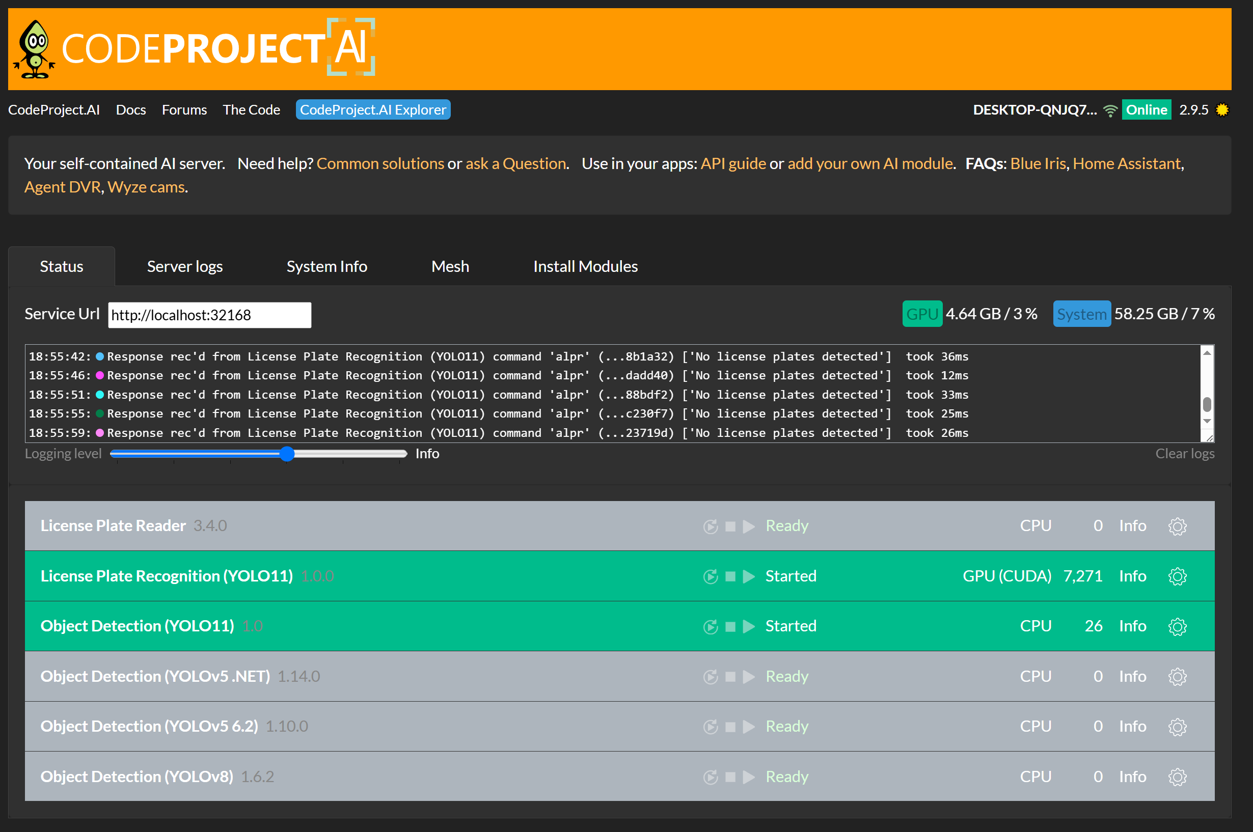Viewport: 1253px width, 832px height.
Task: Stop the License Plate Reader module
Action: 730,526
